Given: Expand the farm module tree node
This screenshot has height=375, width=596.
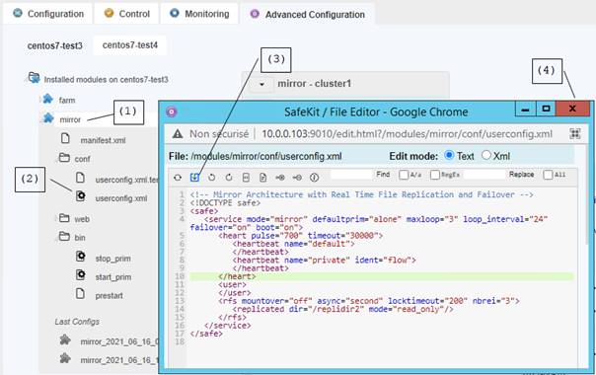Looking at the screenshot, I should (39, 100).
